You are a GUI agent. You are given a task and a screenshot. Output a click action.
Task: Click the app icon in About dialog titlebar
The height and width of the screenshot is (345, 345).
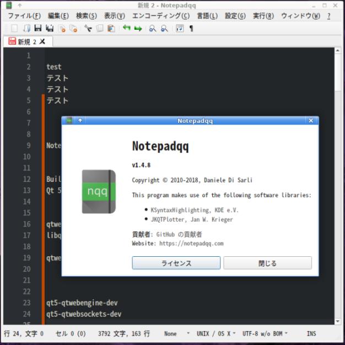click(69, 120)
